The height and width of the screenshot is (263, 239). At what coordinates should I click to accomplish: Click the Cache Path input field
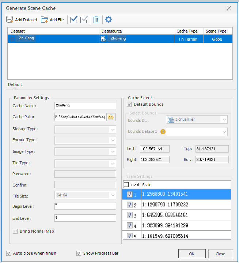[x=81, y=117]
